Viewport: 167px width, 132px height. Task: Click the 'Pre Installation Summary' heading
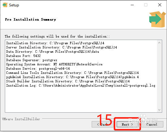[31, 19]
